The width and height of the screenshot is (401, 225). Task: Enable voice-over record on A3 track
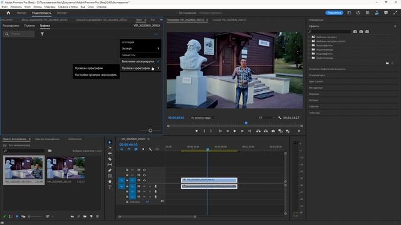coord(155,197)
